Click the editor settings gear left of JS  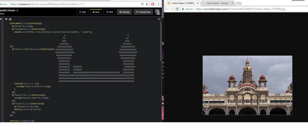coord(6,19)
